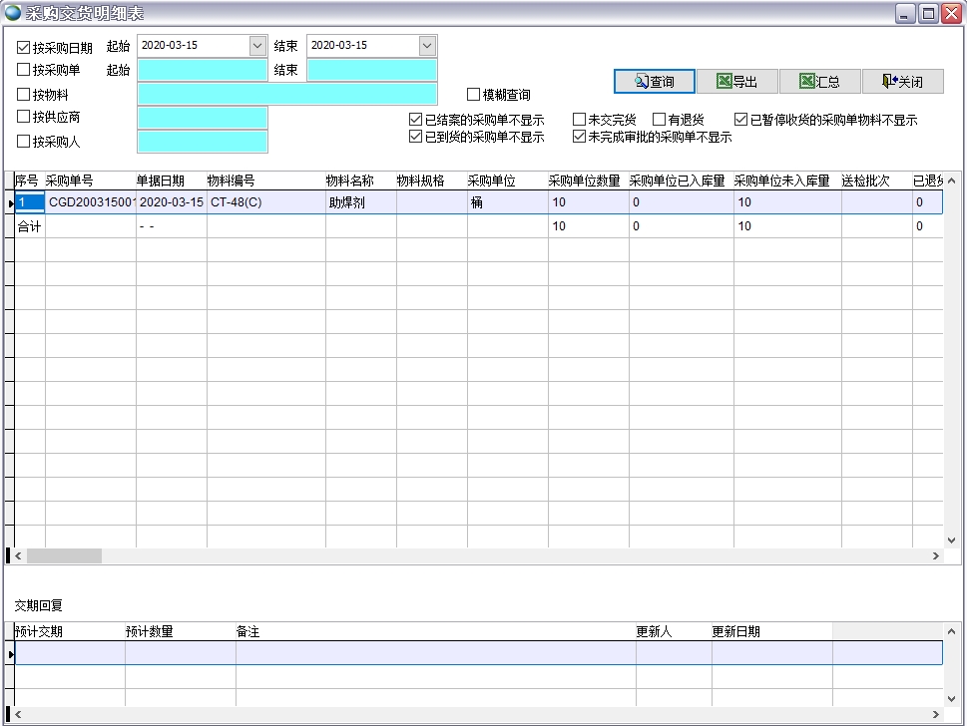Click the 按物料 text field

pos(287,94)
